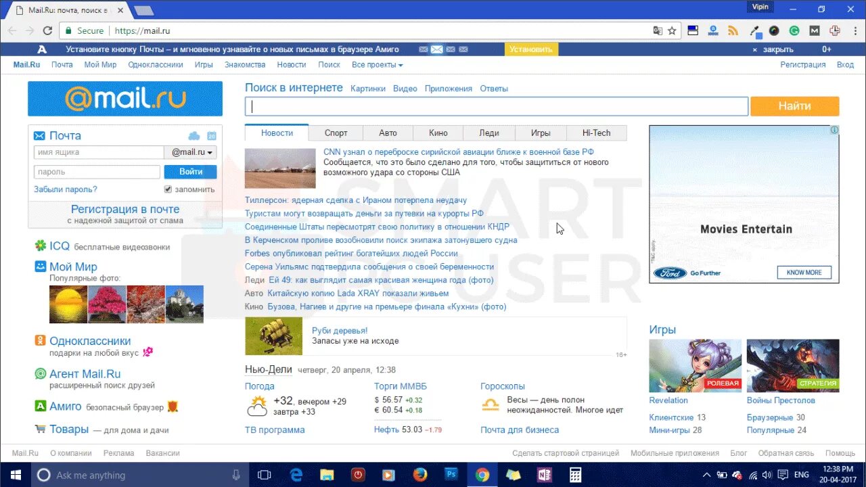The height and width of the screenshot is (487, 866).
Task: Switch to the Кино news tab
Action: [x=438, y=133]
